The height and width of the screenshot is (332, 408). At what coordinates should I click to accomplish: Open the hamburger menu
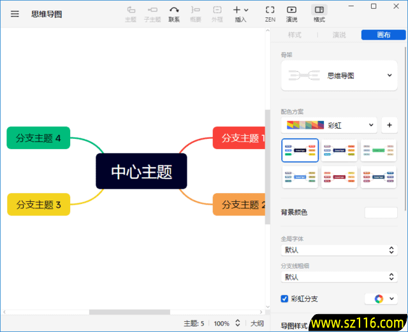tap(15, 13)
